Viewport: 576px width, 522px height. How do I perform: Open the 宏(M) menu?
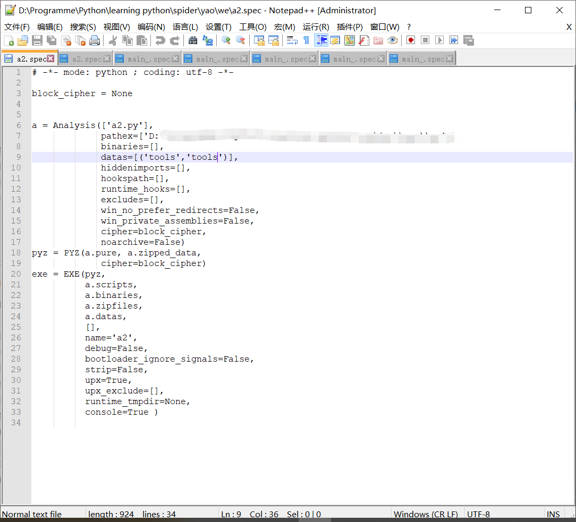click(285, 27)
